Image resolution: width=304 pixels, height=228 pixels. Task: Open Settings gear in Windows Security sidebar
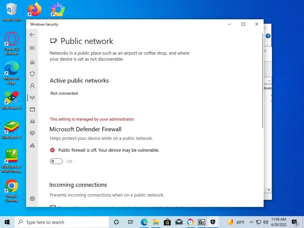pos(32,199)
